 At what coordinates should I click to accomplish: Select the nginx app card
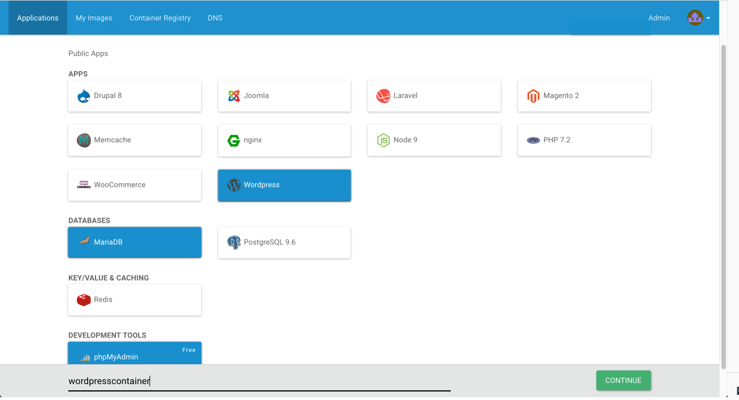pos(284,140)
